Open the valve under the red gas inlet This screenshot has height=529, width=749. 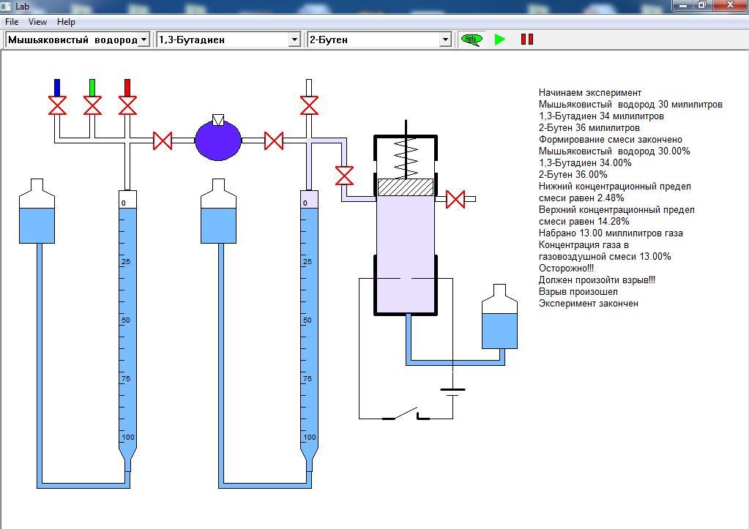click(x=127, y=105)
